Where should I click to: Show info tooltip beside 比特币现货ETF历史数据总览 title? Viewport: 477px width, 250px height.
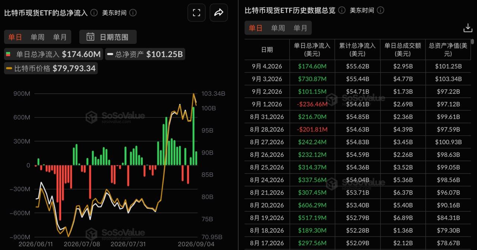[x=342, y=10]
